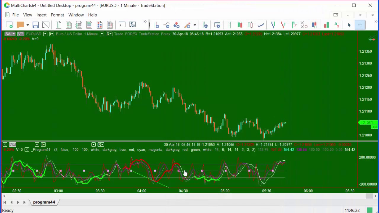
Task: Click the Insert Drawing pencil icon
Action: (x=187, y=25)
